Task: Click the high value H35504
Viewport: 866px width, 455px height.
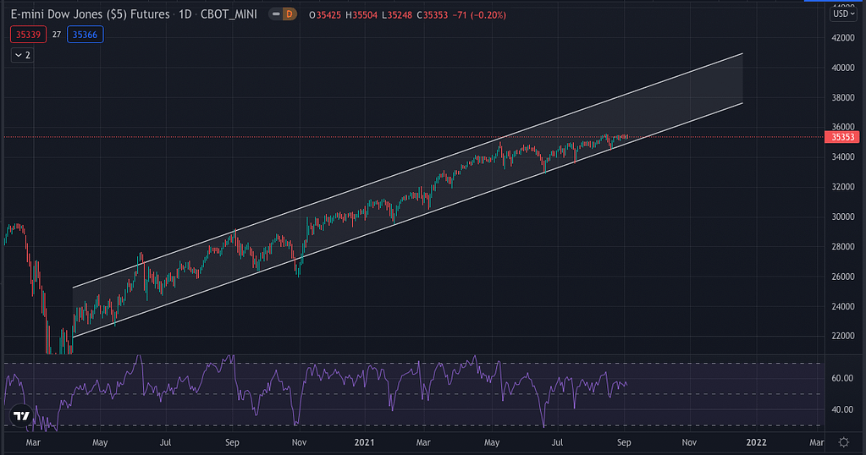Action: point(361,15)
